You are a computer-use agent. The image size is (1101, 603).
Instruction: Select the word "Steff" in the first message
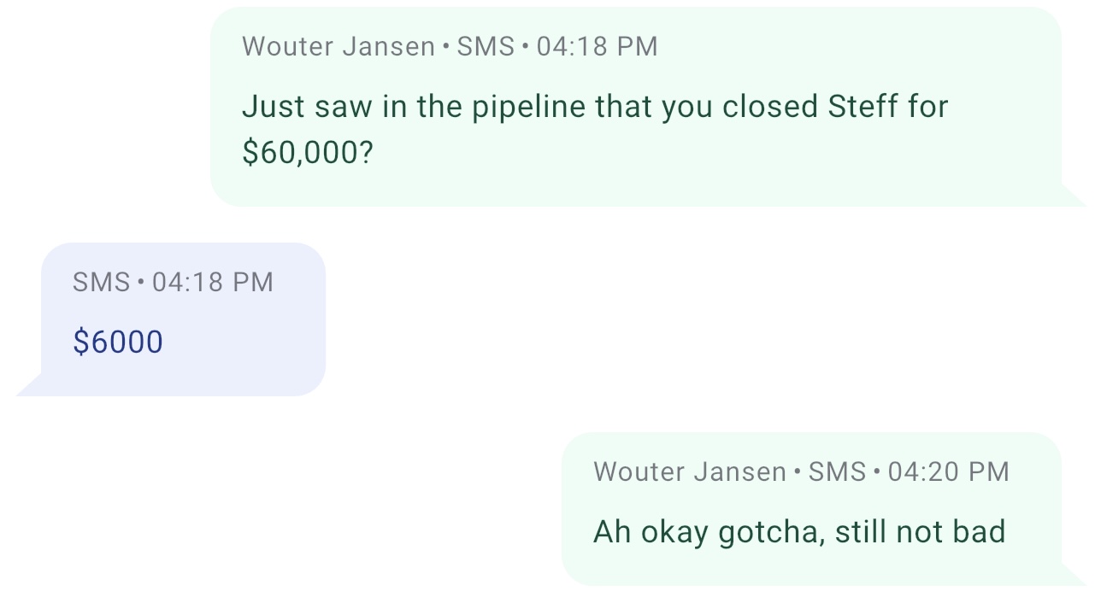click(863, 107)
